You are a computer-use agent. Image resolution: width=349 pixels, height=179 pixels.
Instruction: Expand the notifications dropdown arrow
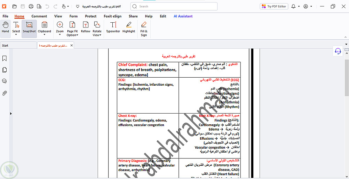[299, 6]
